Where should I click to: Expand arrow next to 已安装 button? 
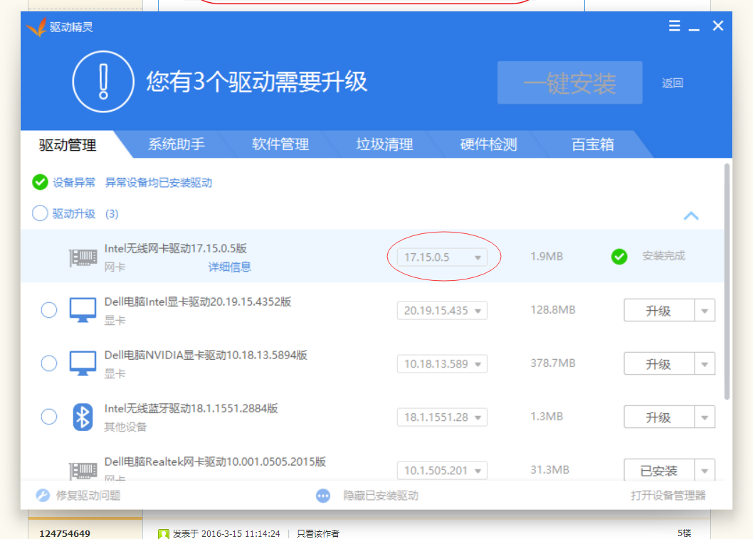705,470
